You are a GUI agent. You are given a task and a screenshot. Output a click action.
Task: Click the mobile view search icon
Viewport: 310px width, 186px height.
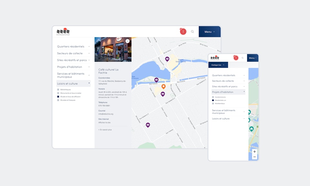click(x=243, y=58)
